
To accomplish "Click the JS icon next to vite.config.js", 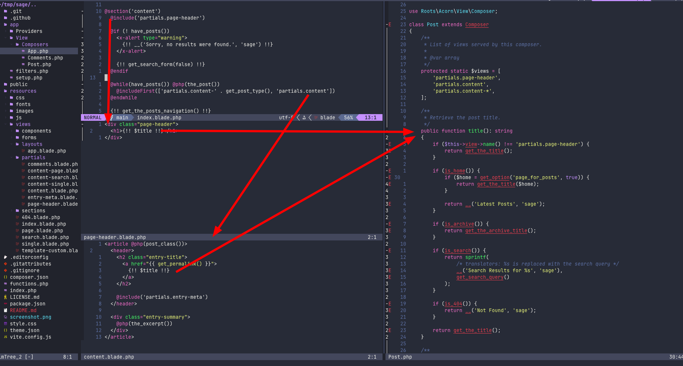I will pos(6,337).
